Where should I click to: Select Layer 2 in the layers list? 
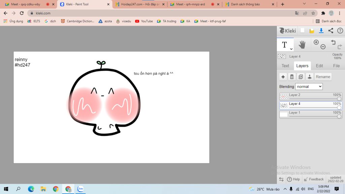310,97
